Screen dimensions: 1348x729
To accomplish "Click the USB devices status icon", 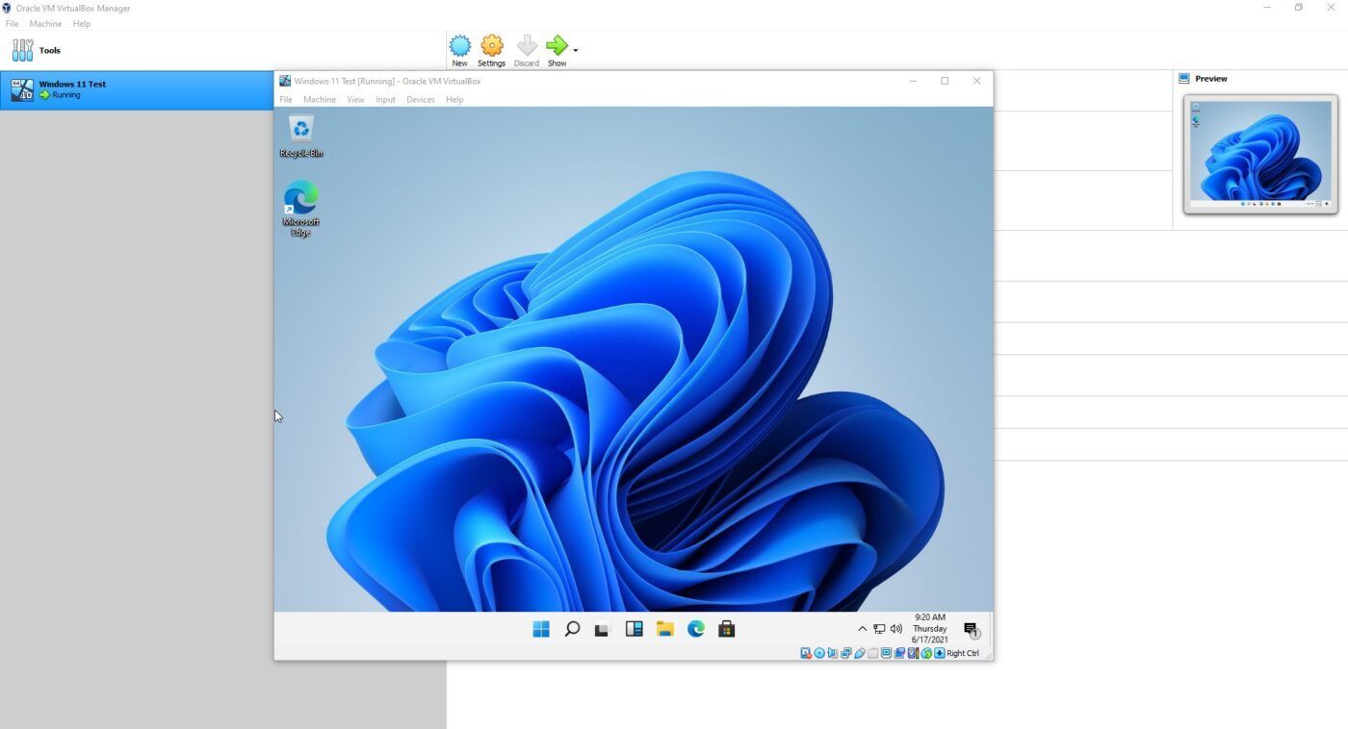I will tap(860, 653).
